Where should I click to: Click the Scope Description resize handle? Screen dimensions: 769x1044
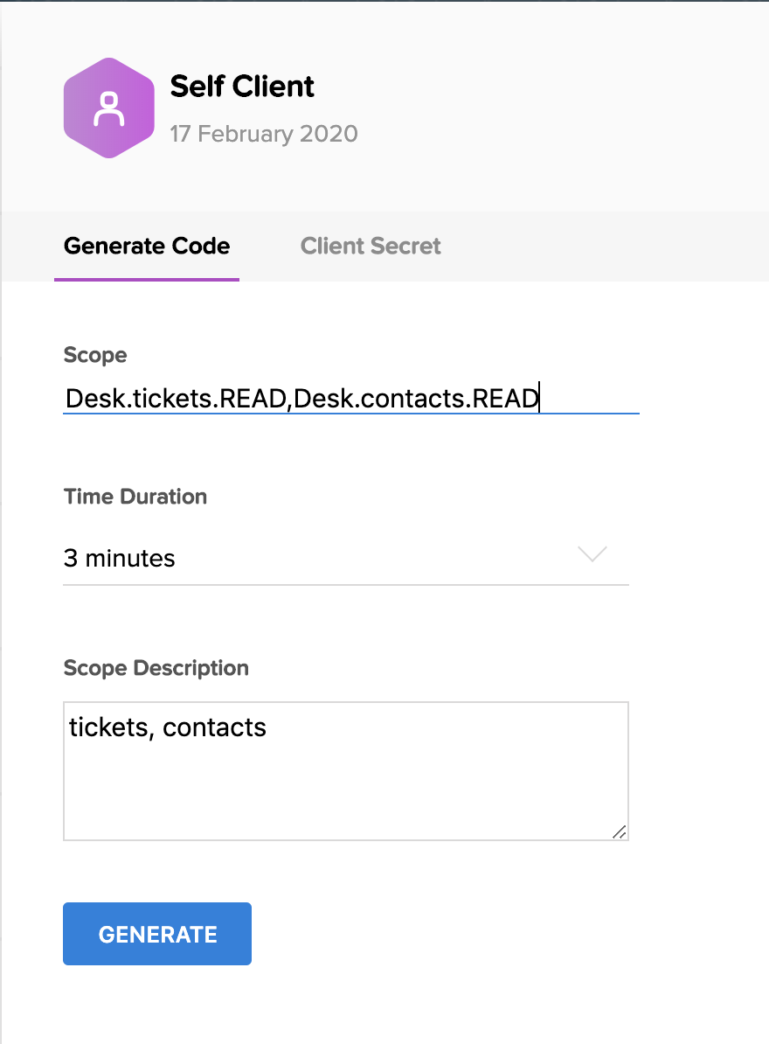620,832
